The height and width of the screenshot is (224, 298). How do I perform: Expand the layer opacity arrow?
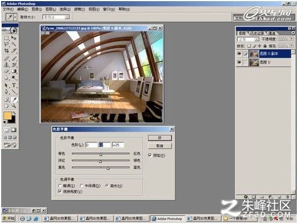tap(292, 39)
